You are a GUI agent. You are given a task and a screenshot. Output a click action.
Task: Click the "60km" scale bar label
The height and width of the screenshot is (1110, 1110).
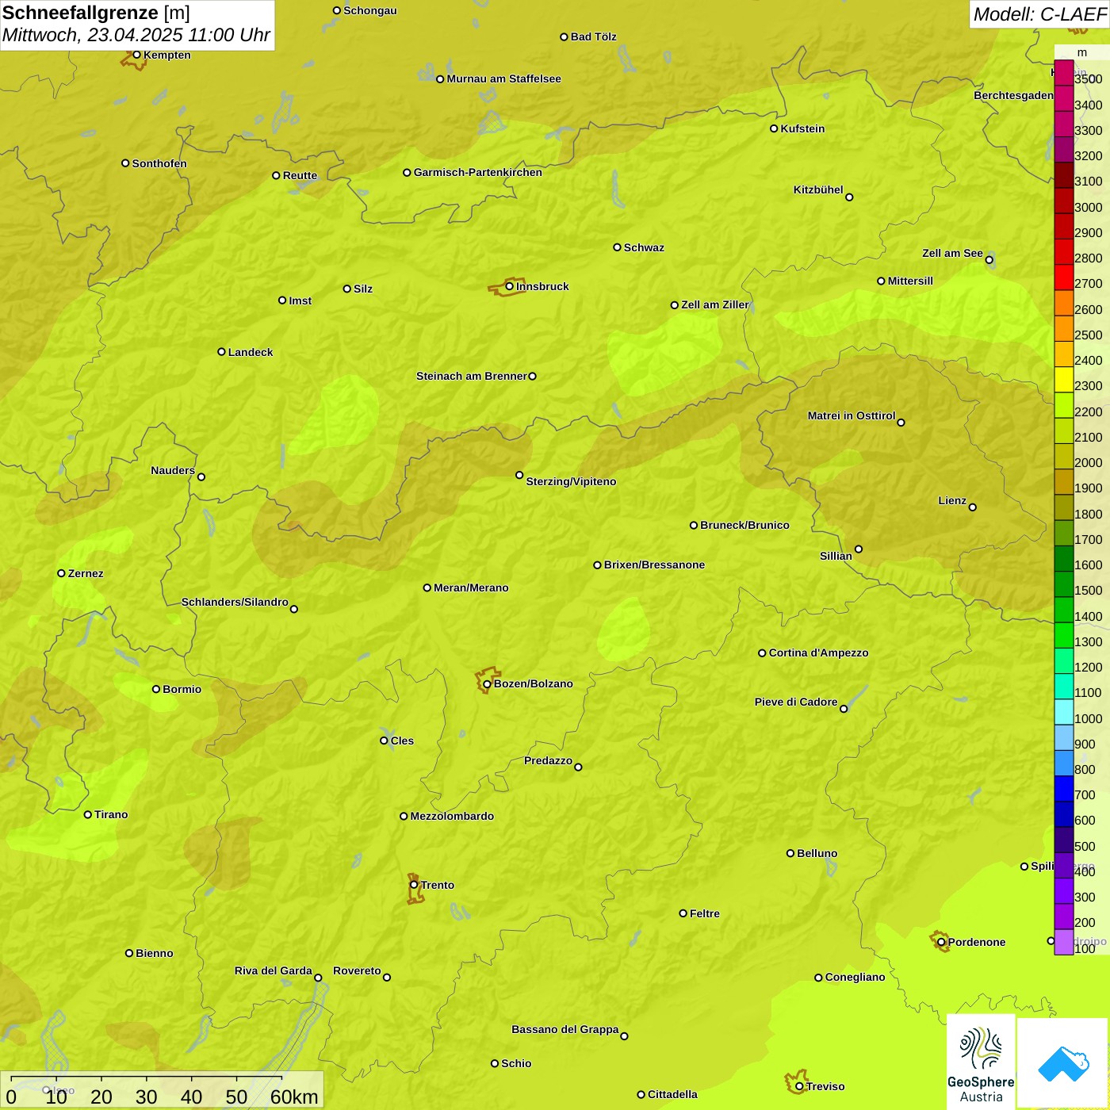pos(294,1097)
